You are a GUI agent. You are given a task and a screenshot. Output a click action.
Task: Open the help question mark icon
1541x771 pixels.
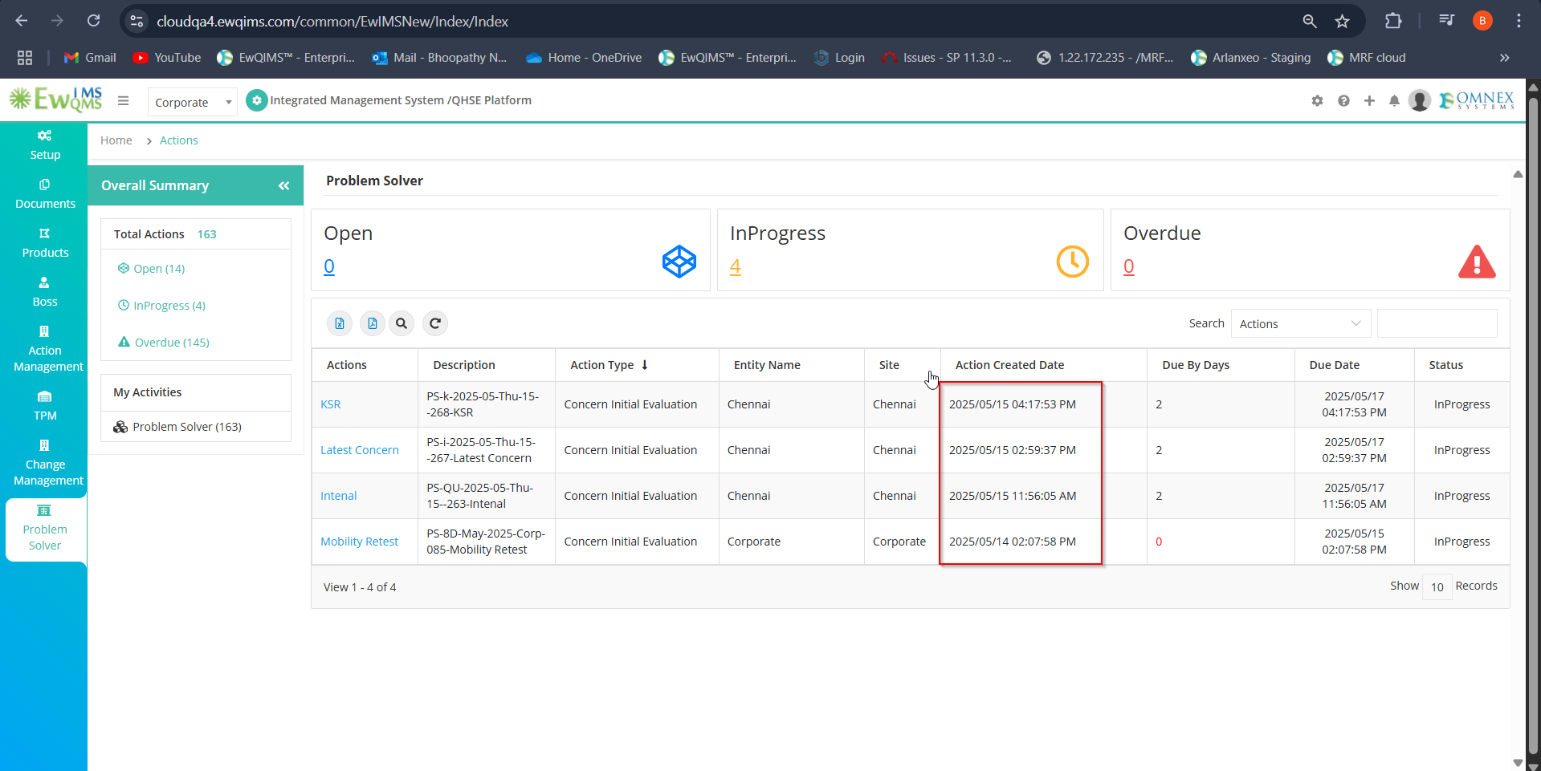point(1343,100)
